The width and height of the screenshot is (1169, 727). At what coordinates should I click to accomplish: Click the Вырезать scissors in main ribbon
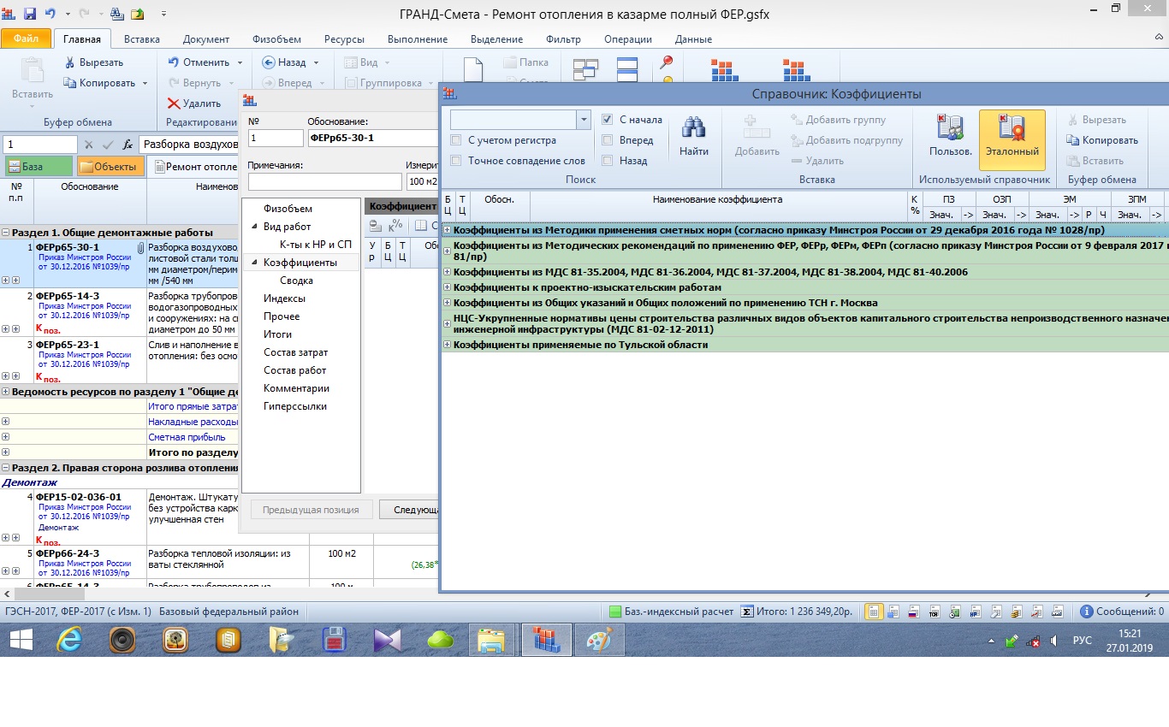71,62
